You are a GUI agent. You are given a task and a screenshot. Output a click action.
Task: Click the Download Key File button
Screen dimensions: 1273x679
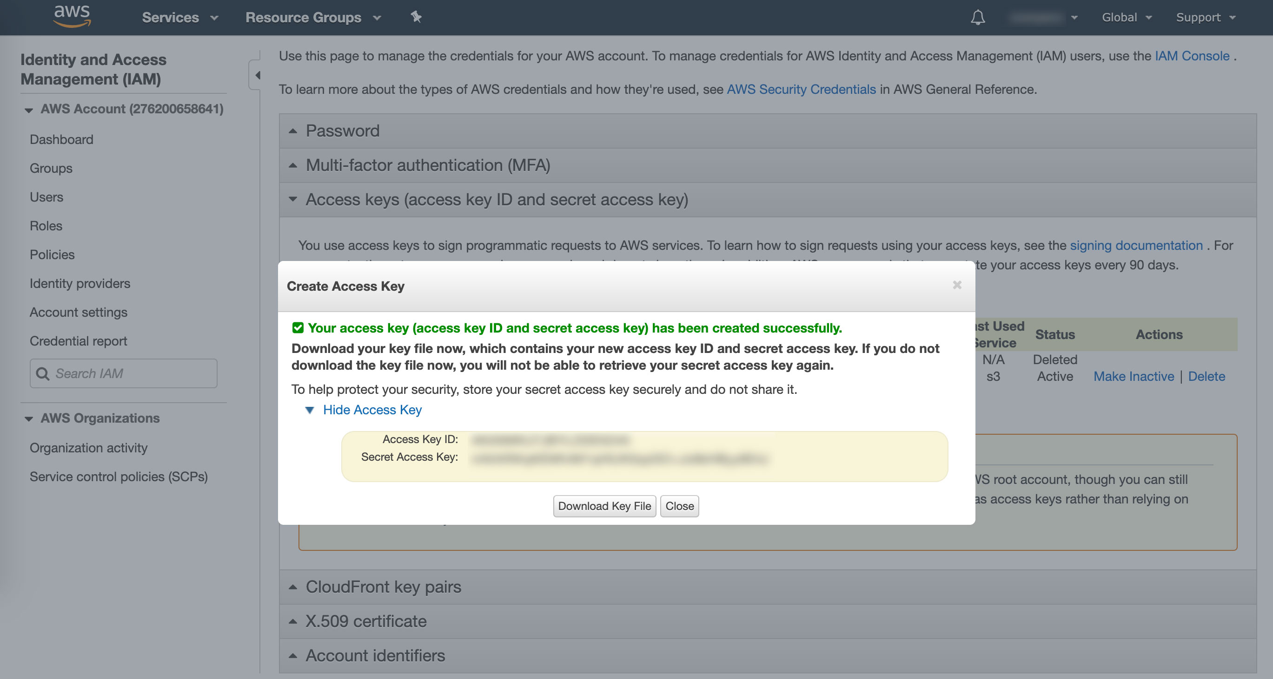point(604,506)
